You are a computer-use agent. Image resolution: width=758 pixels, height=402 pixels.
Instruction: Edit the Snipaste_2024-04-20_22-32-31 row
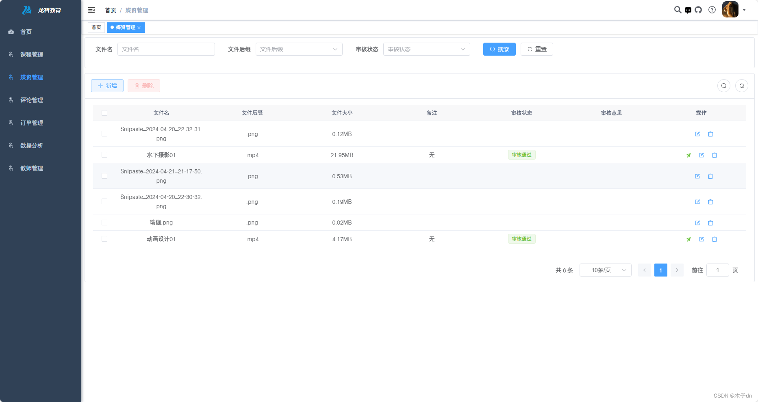pyautogui.click(x=697, y=134)
